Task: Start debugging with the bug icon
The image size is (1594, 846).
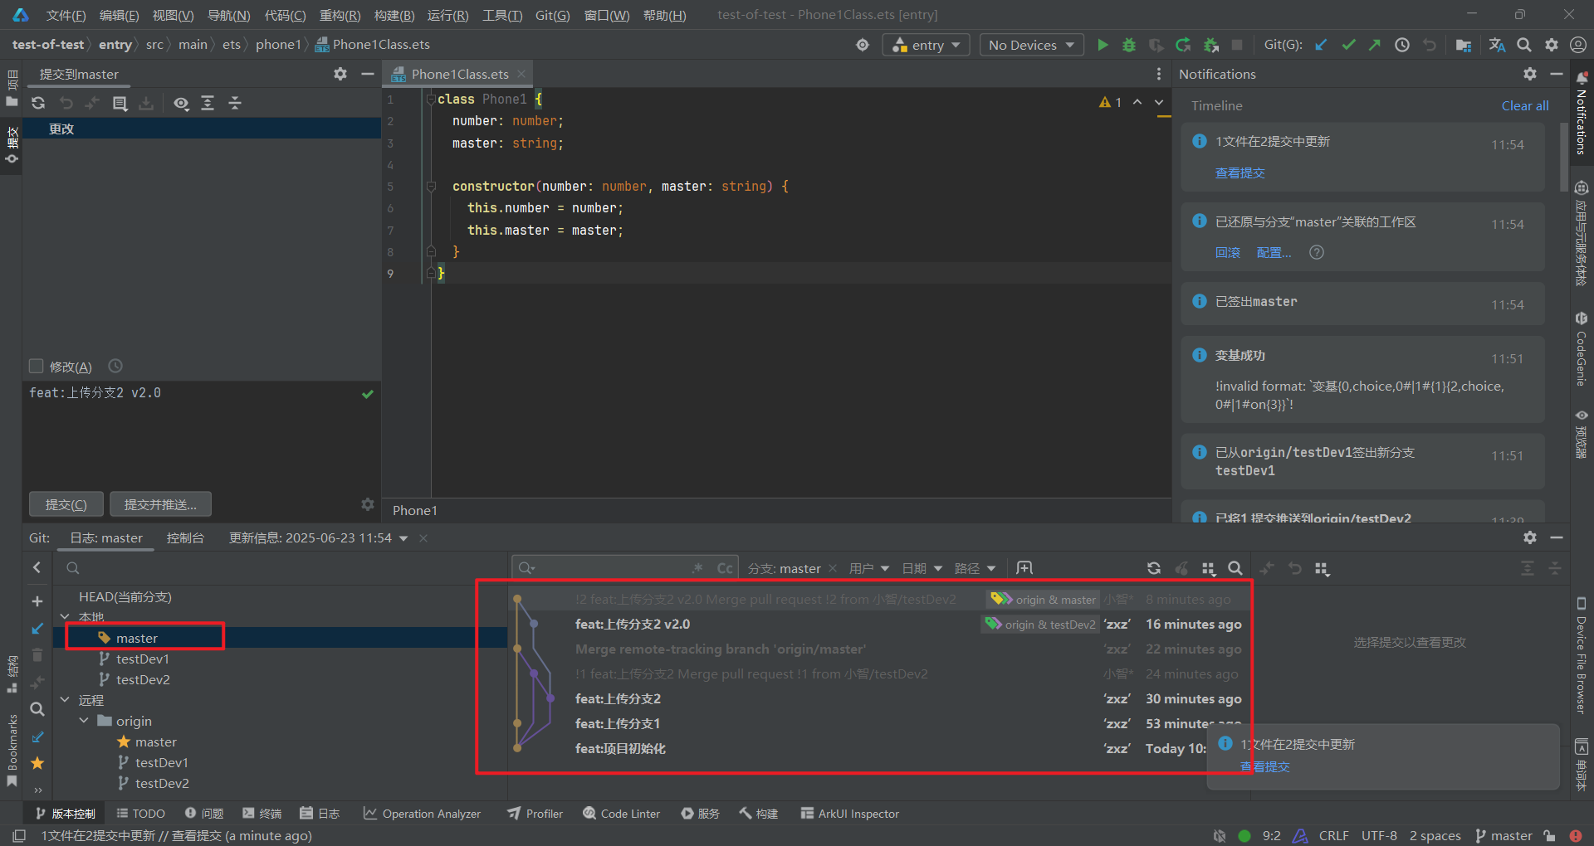Action: (x=1129, y=45)
